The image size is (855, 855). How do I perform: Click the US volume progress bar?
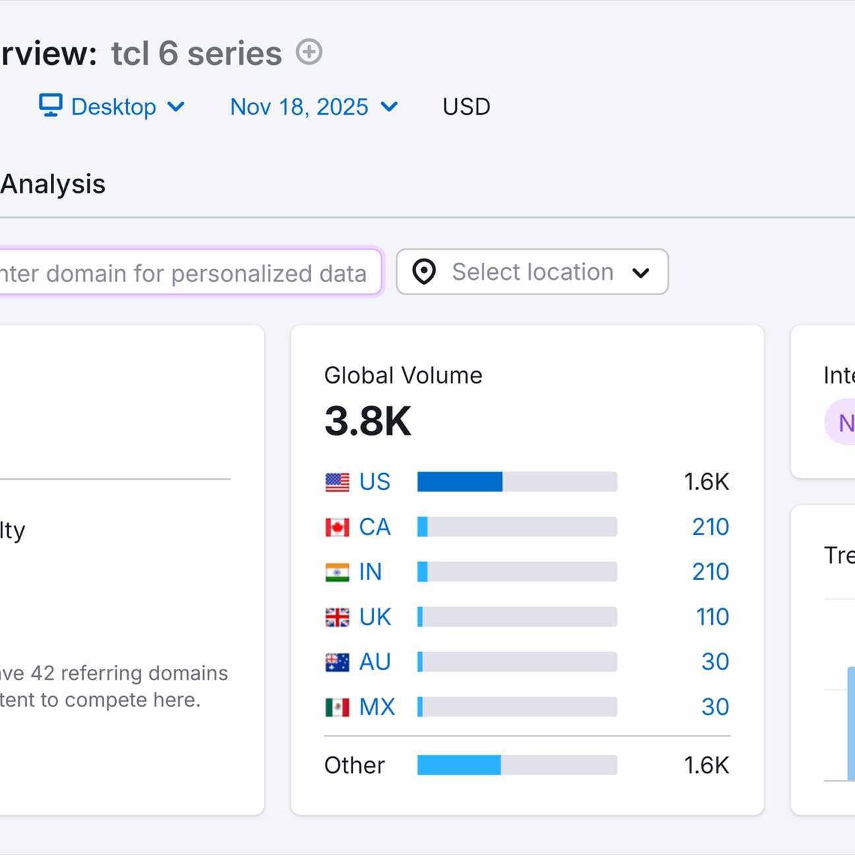(x=517, y=482)
